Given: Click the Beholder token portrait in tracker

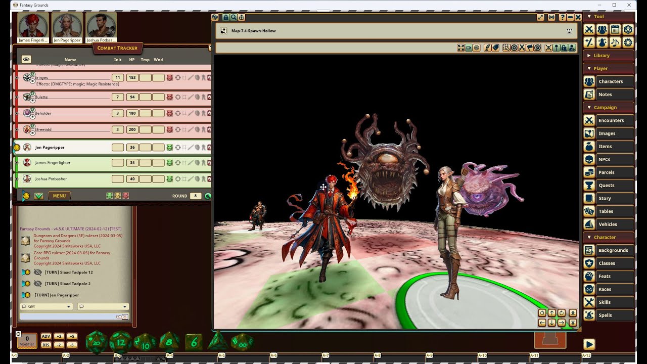Looking at the screenshot, I should click(x=27, y=113).
